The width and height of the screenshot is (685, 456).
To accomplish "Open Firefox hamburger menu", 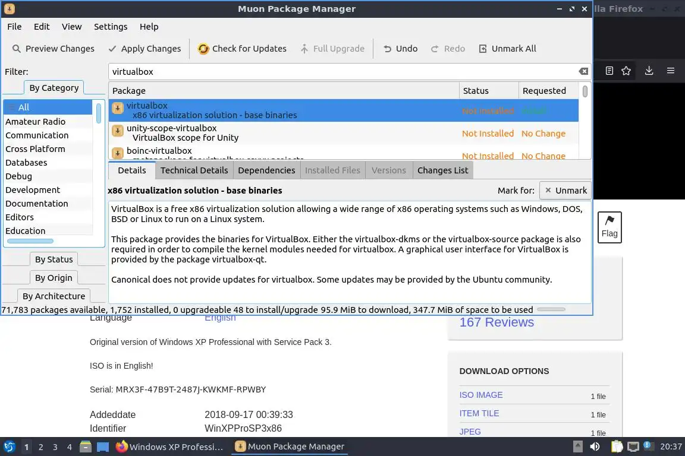I will (671, 71).
